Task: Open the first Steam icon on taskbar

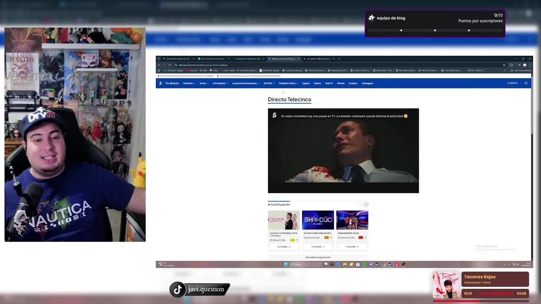Action: pos(377,264)
